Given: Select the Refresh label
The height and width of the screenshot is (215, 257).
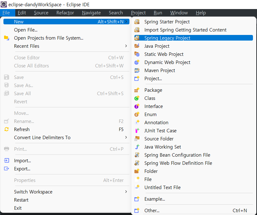Looking at the screenshot, I should pyautogui.click(x=22, y=129).
